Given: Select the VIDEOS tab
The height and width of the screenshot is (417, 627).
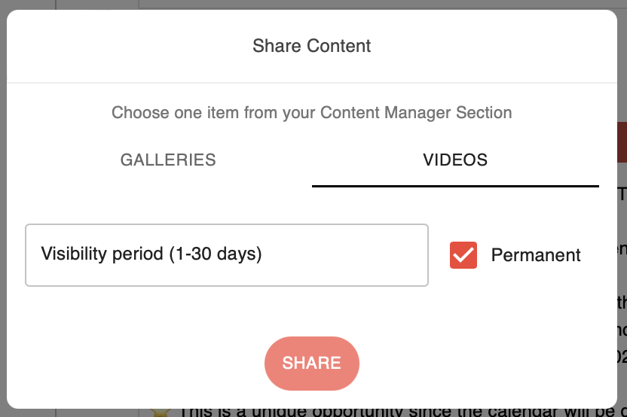Looking at the screenshot, I should [455, 160].
